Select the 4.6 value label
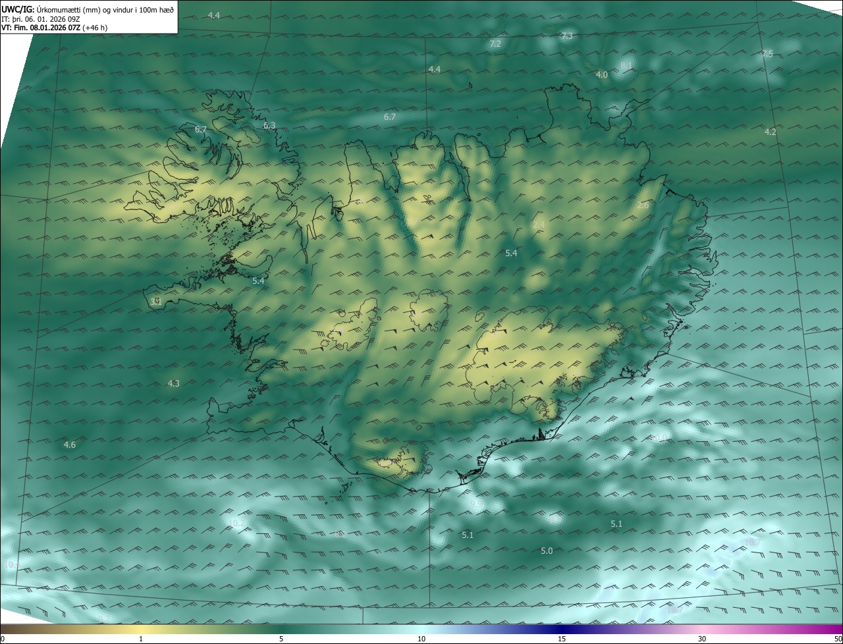 pos(69,445)
